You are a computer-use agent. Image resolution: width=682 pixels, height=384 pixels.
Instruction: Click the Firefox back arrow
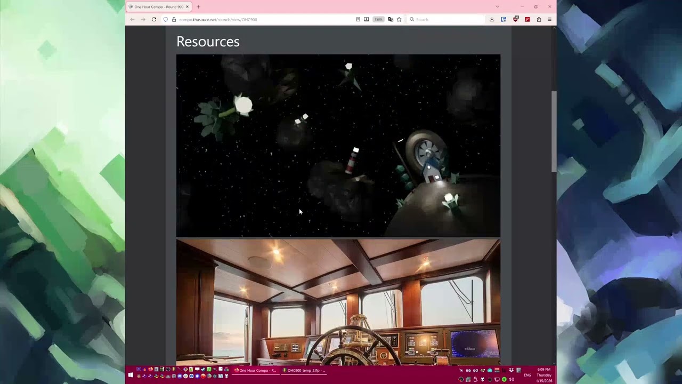click(132, 19)
